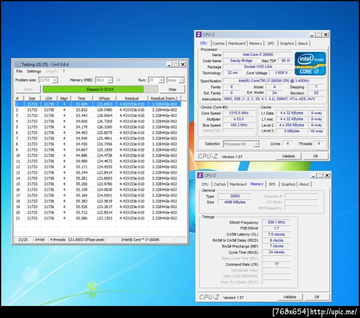Open the Settings menu in LinX
This screenshot has width=360, height=318.
[x=34, y=71]
